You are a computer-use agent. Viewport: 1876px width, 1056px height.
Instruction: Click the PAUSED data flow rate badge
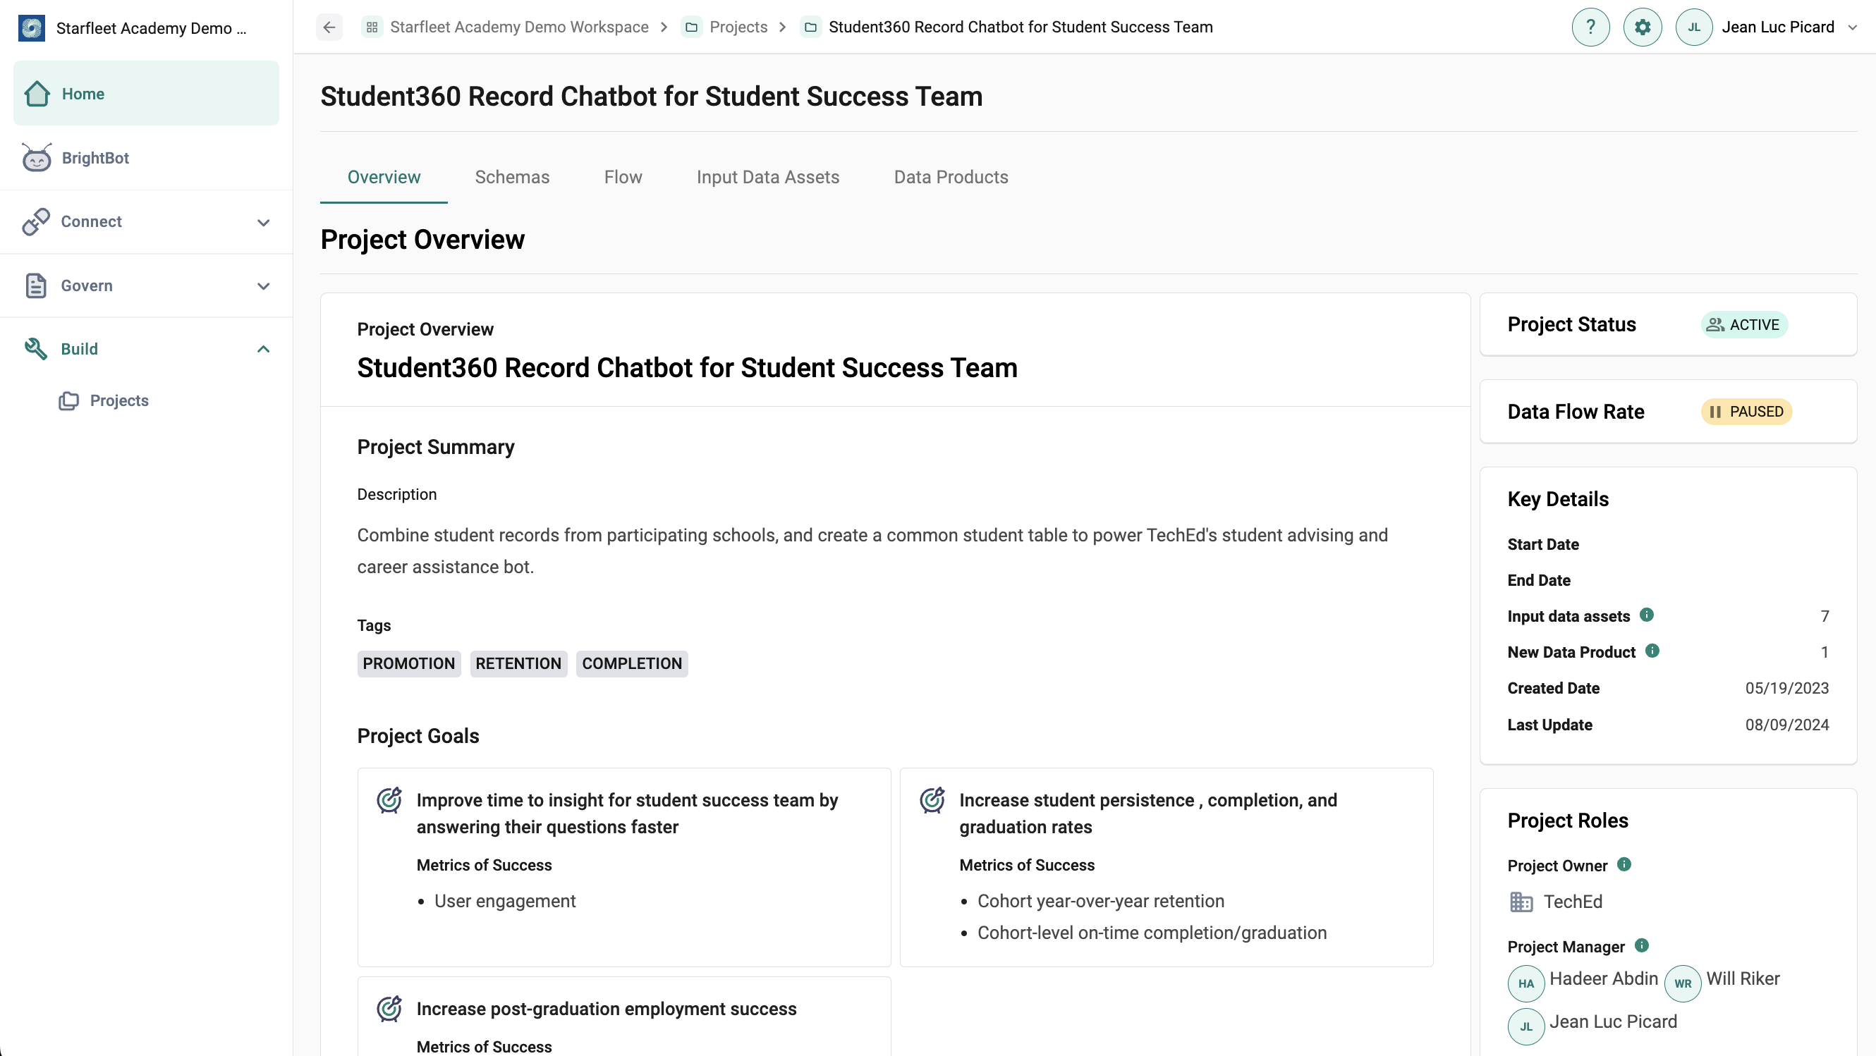tap(1746, 411)
